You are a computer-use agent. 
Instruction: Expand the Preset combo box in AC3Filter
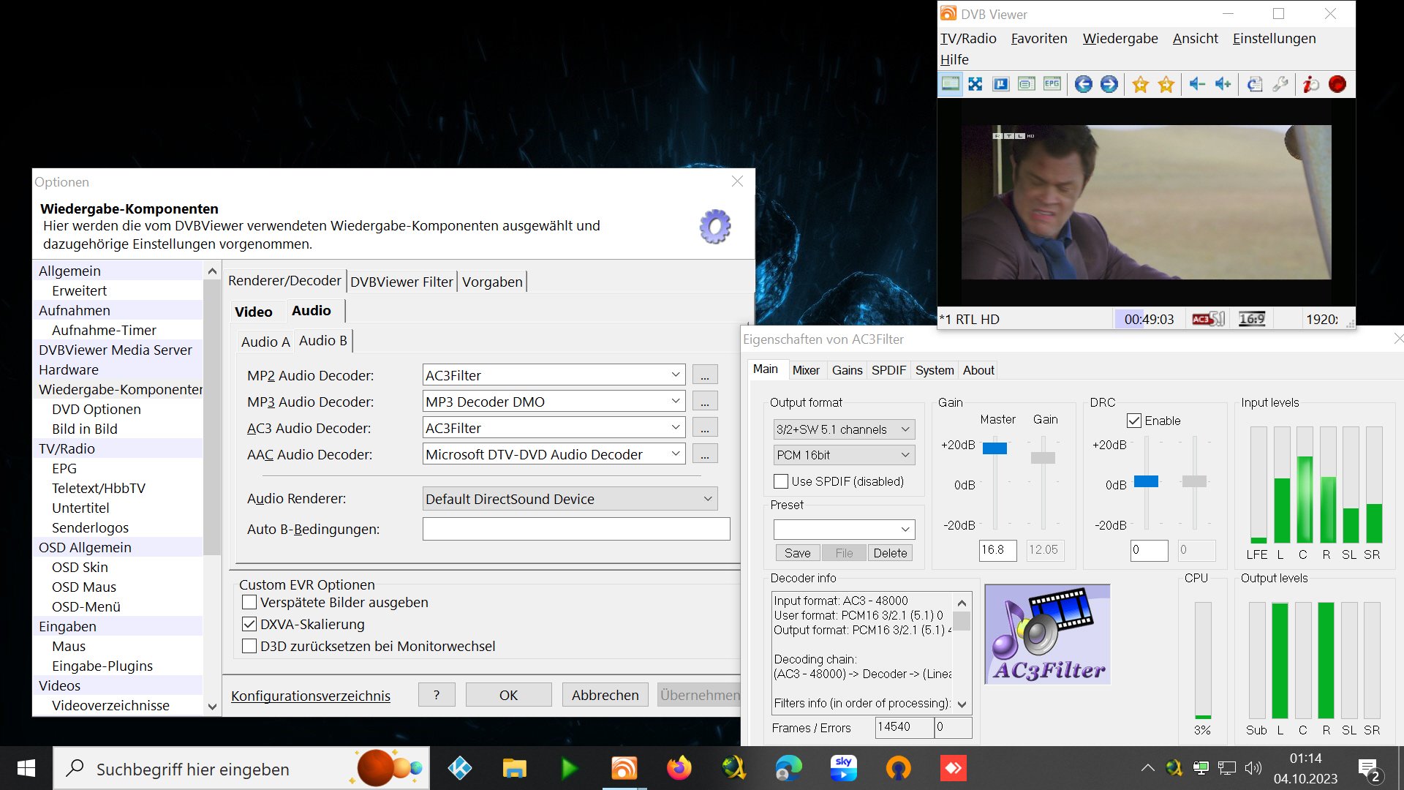907,529
